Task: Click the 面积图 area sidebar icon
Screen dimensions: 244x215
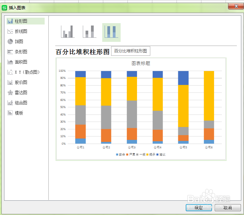Action: pos(10,62)
